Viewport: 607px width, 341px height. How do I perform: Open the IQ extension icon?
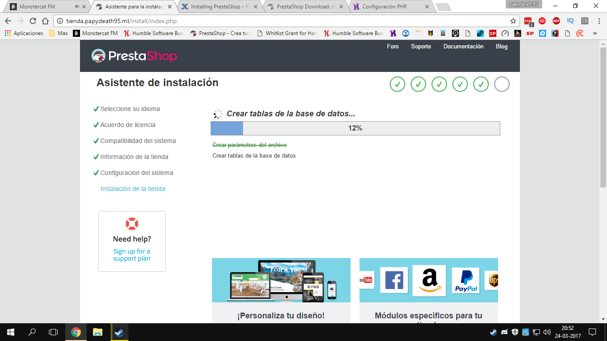point(571,21)
